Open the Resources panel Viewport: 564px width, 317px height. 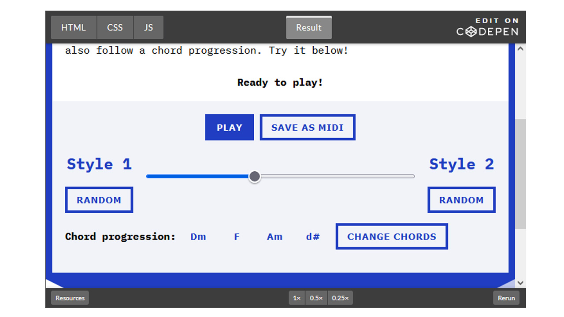70,298
